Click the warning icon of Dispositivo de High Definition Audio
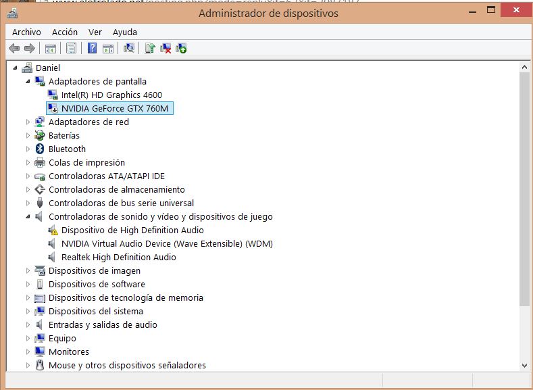Screen dimensions: 533x390 (x=53, y=230)
